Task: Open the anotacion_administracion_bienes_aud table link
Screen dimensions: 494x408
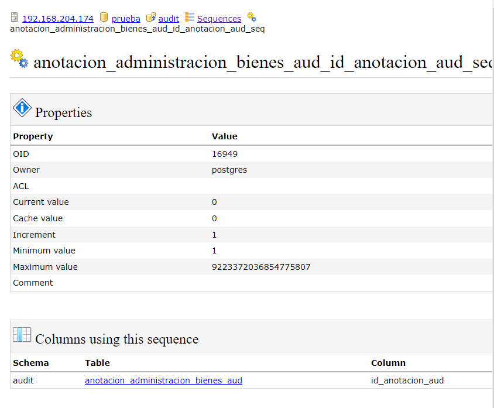Action: click(x=163, y=380)
